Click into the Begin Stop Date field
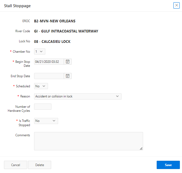Viewport: 182px width, 173px height. 49,62
